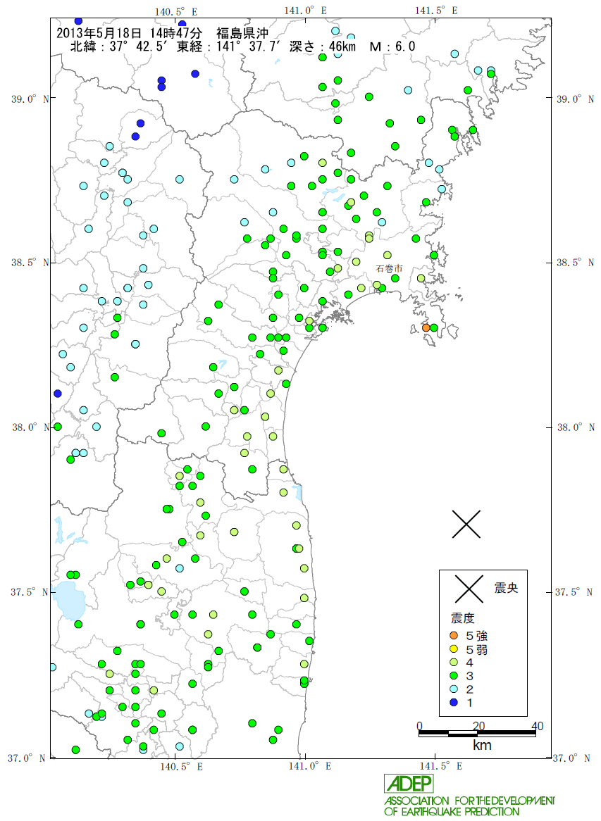Click the epicenter X mark on the map
601x821 pixels.
tap(466, 524)
